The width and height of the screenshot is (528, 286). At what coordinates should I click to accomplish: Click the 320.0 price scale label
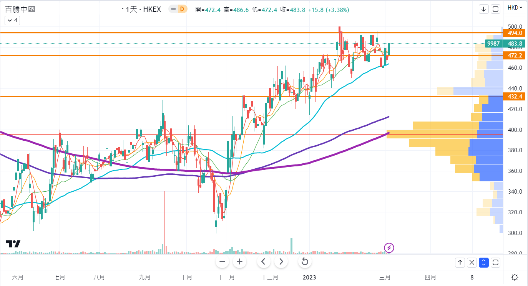[x=515, y=212]
